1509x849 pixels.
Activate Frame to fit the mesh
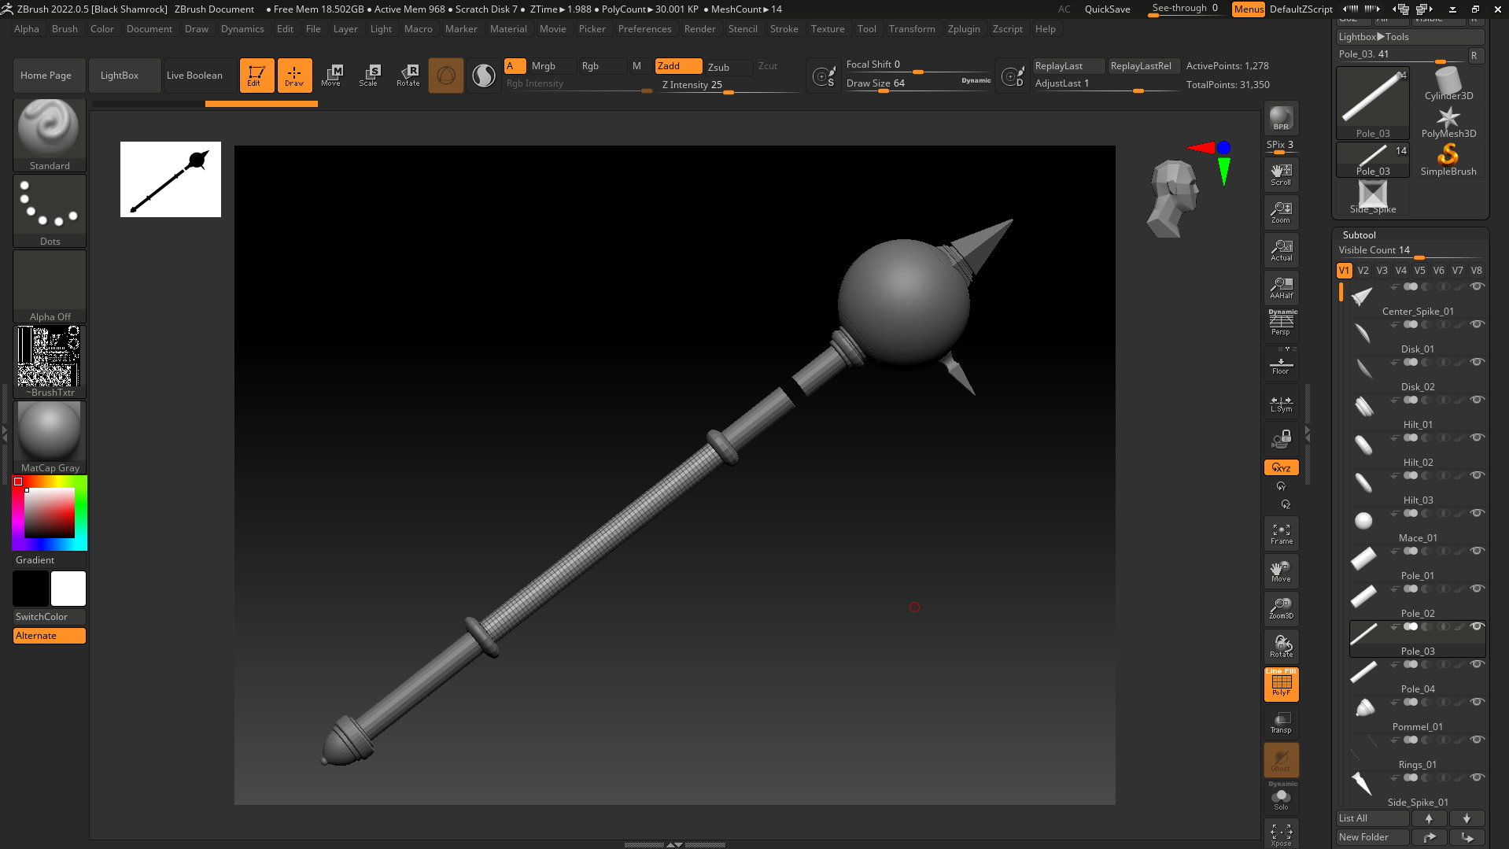tap(1281, 533)
